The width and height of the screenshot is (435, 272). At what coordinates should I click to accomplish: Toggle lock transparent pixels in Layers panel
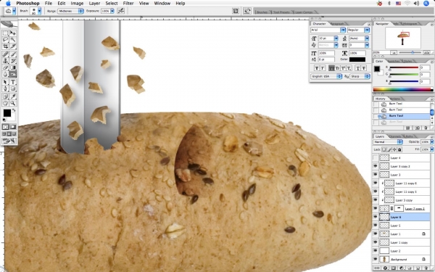pyautogui.click(x=384, y=149)
